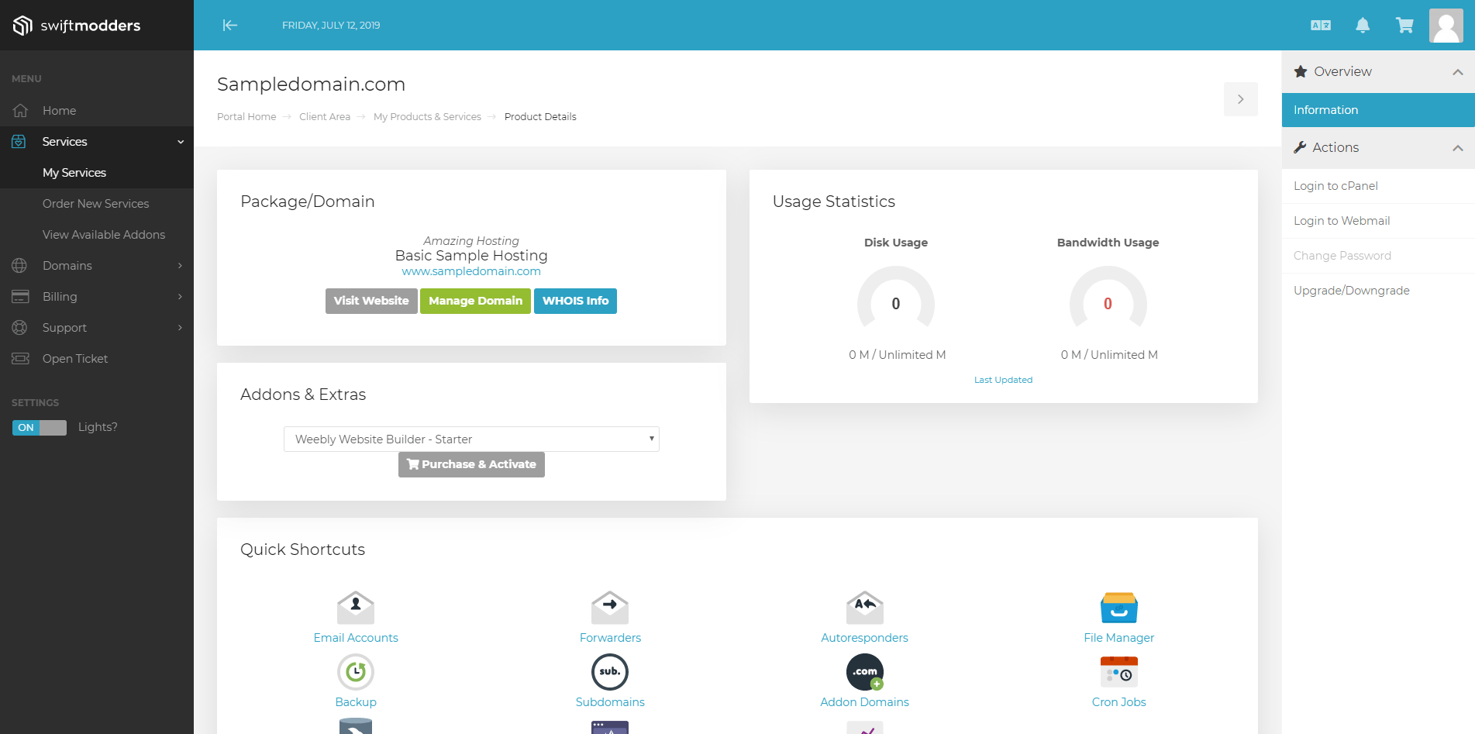Toggle the Lights ON switch
Screen dimensions: 1475x734
pos(40,428)
